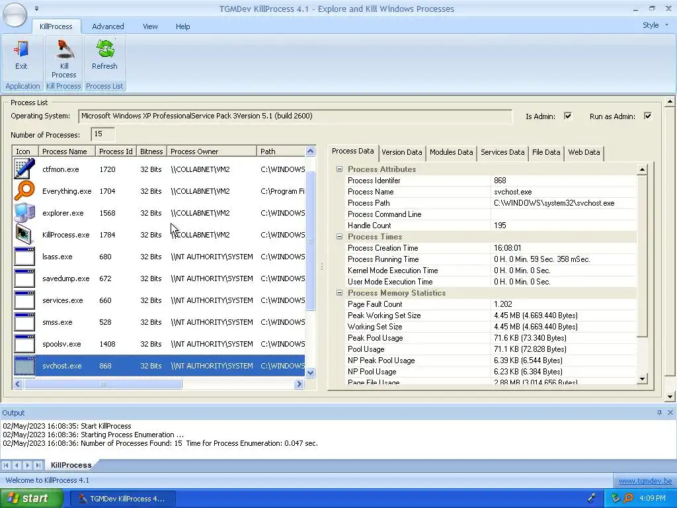Select the Everything.exe magnifier icon

click(x=24, y=191)
